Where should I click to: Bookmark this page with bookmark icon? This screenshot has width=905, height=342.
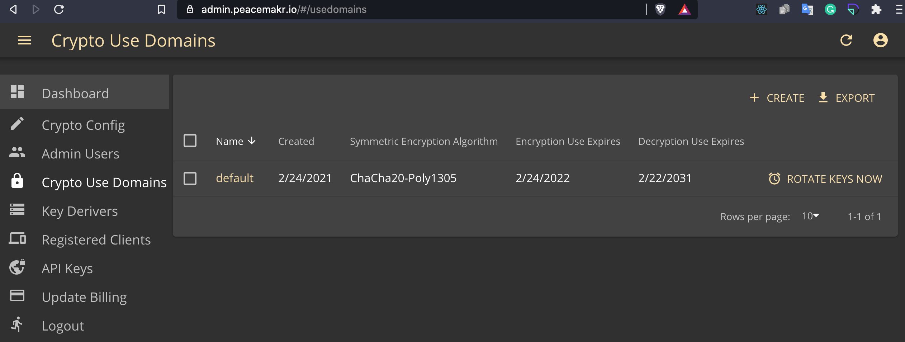[x=161, y=9]
